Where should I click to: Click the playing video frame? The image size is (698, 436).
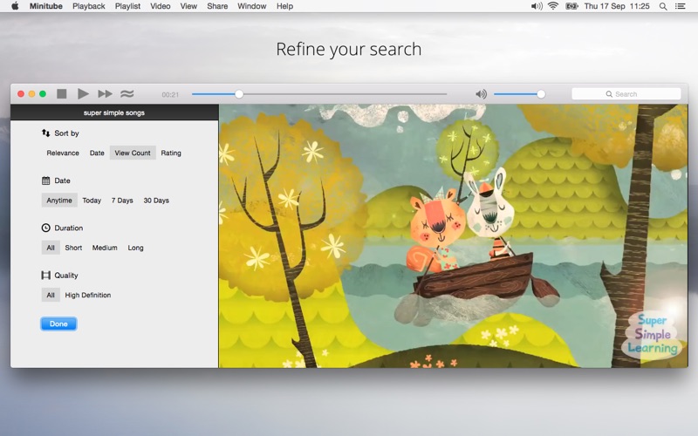pos(453,235)
